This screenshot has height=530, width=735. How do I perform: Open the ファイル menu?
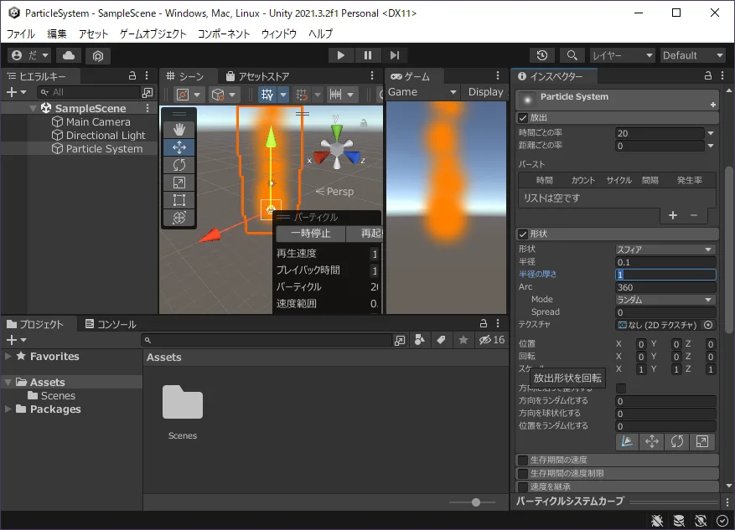(21, 33)
